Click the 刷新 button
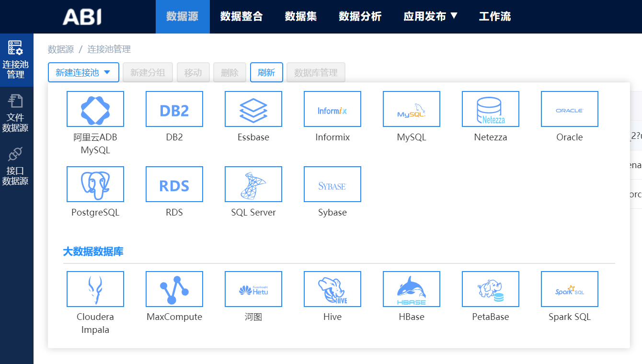 click(266, 73)
